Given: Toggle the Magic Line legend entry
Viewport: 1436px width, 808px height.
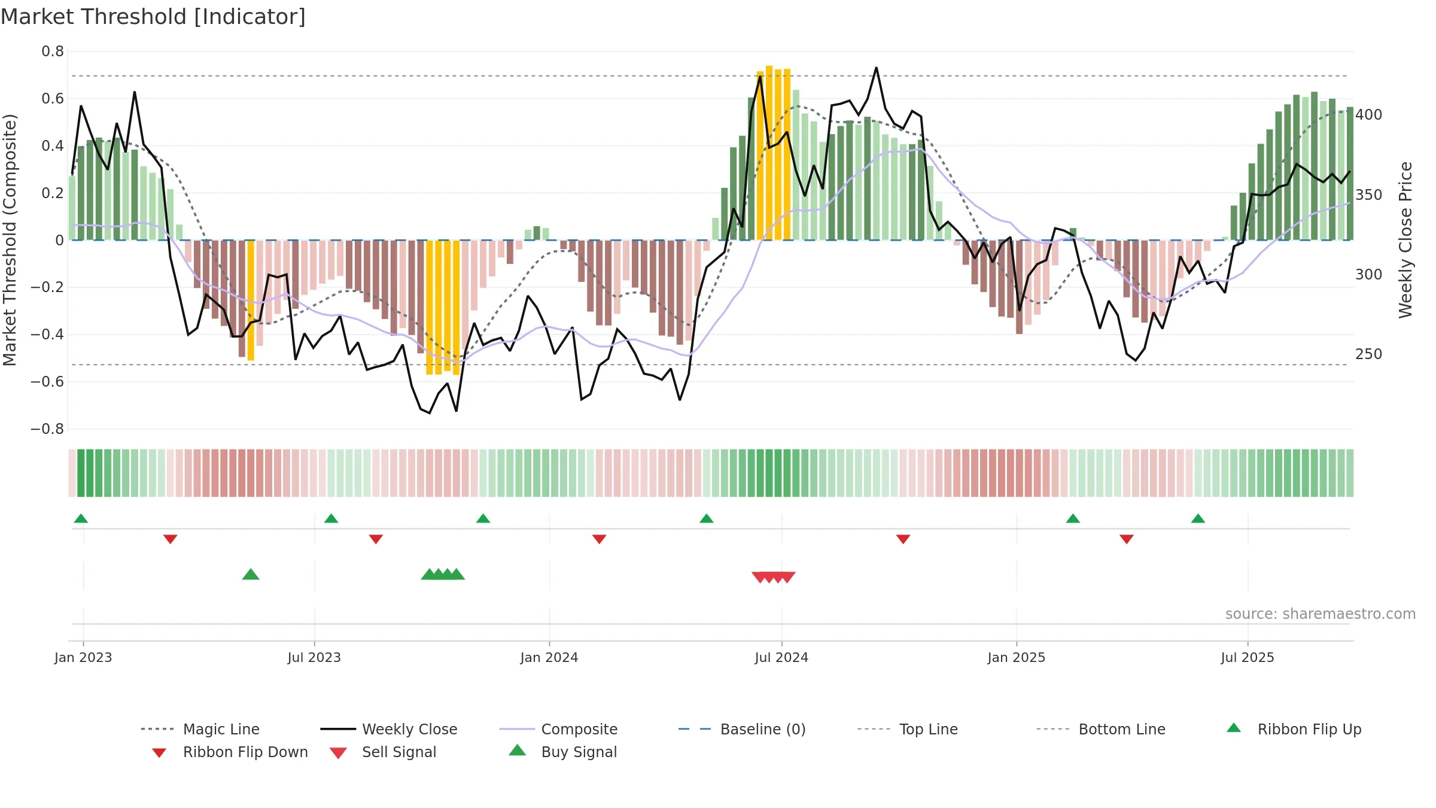Looking at the screenshot, I should [x=200, y=729].
